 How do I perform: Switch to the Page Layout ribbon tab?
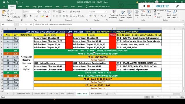37,7
